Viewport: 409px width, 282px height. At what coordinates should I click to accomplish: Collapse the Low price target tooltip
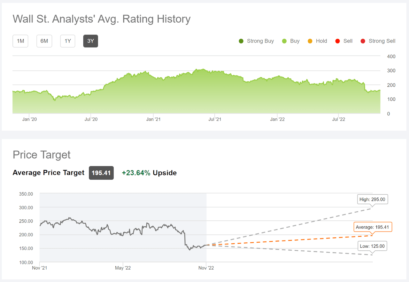coord(372,246)
